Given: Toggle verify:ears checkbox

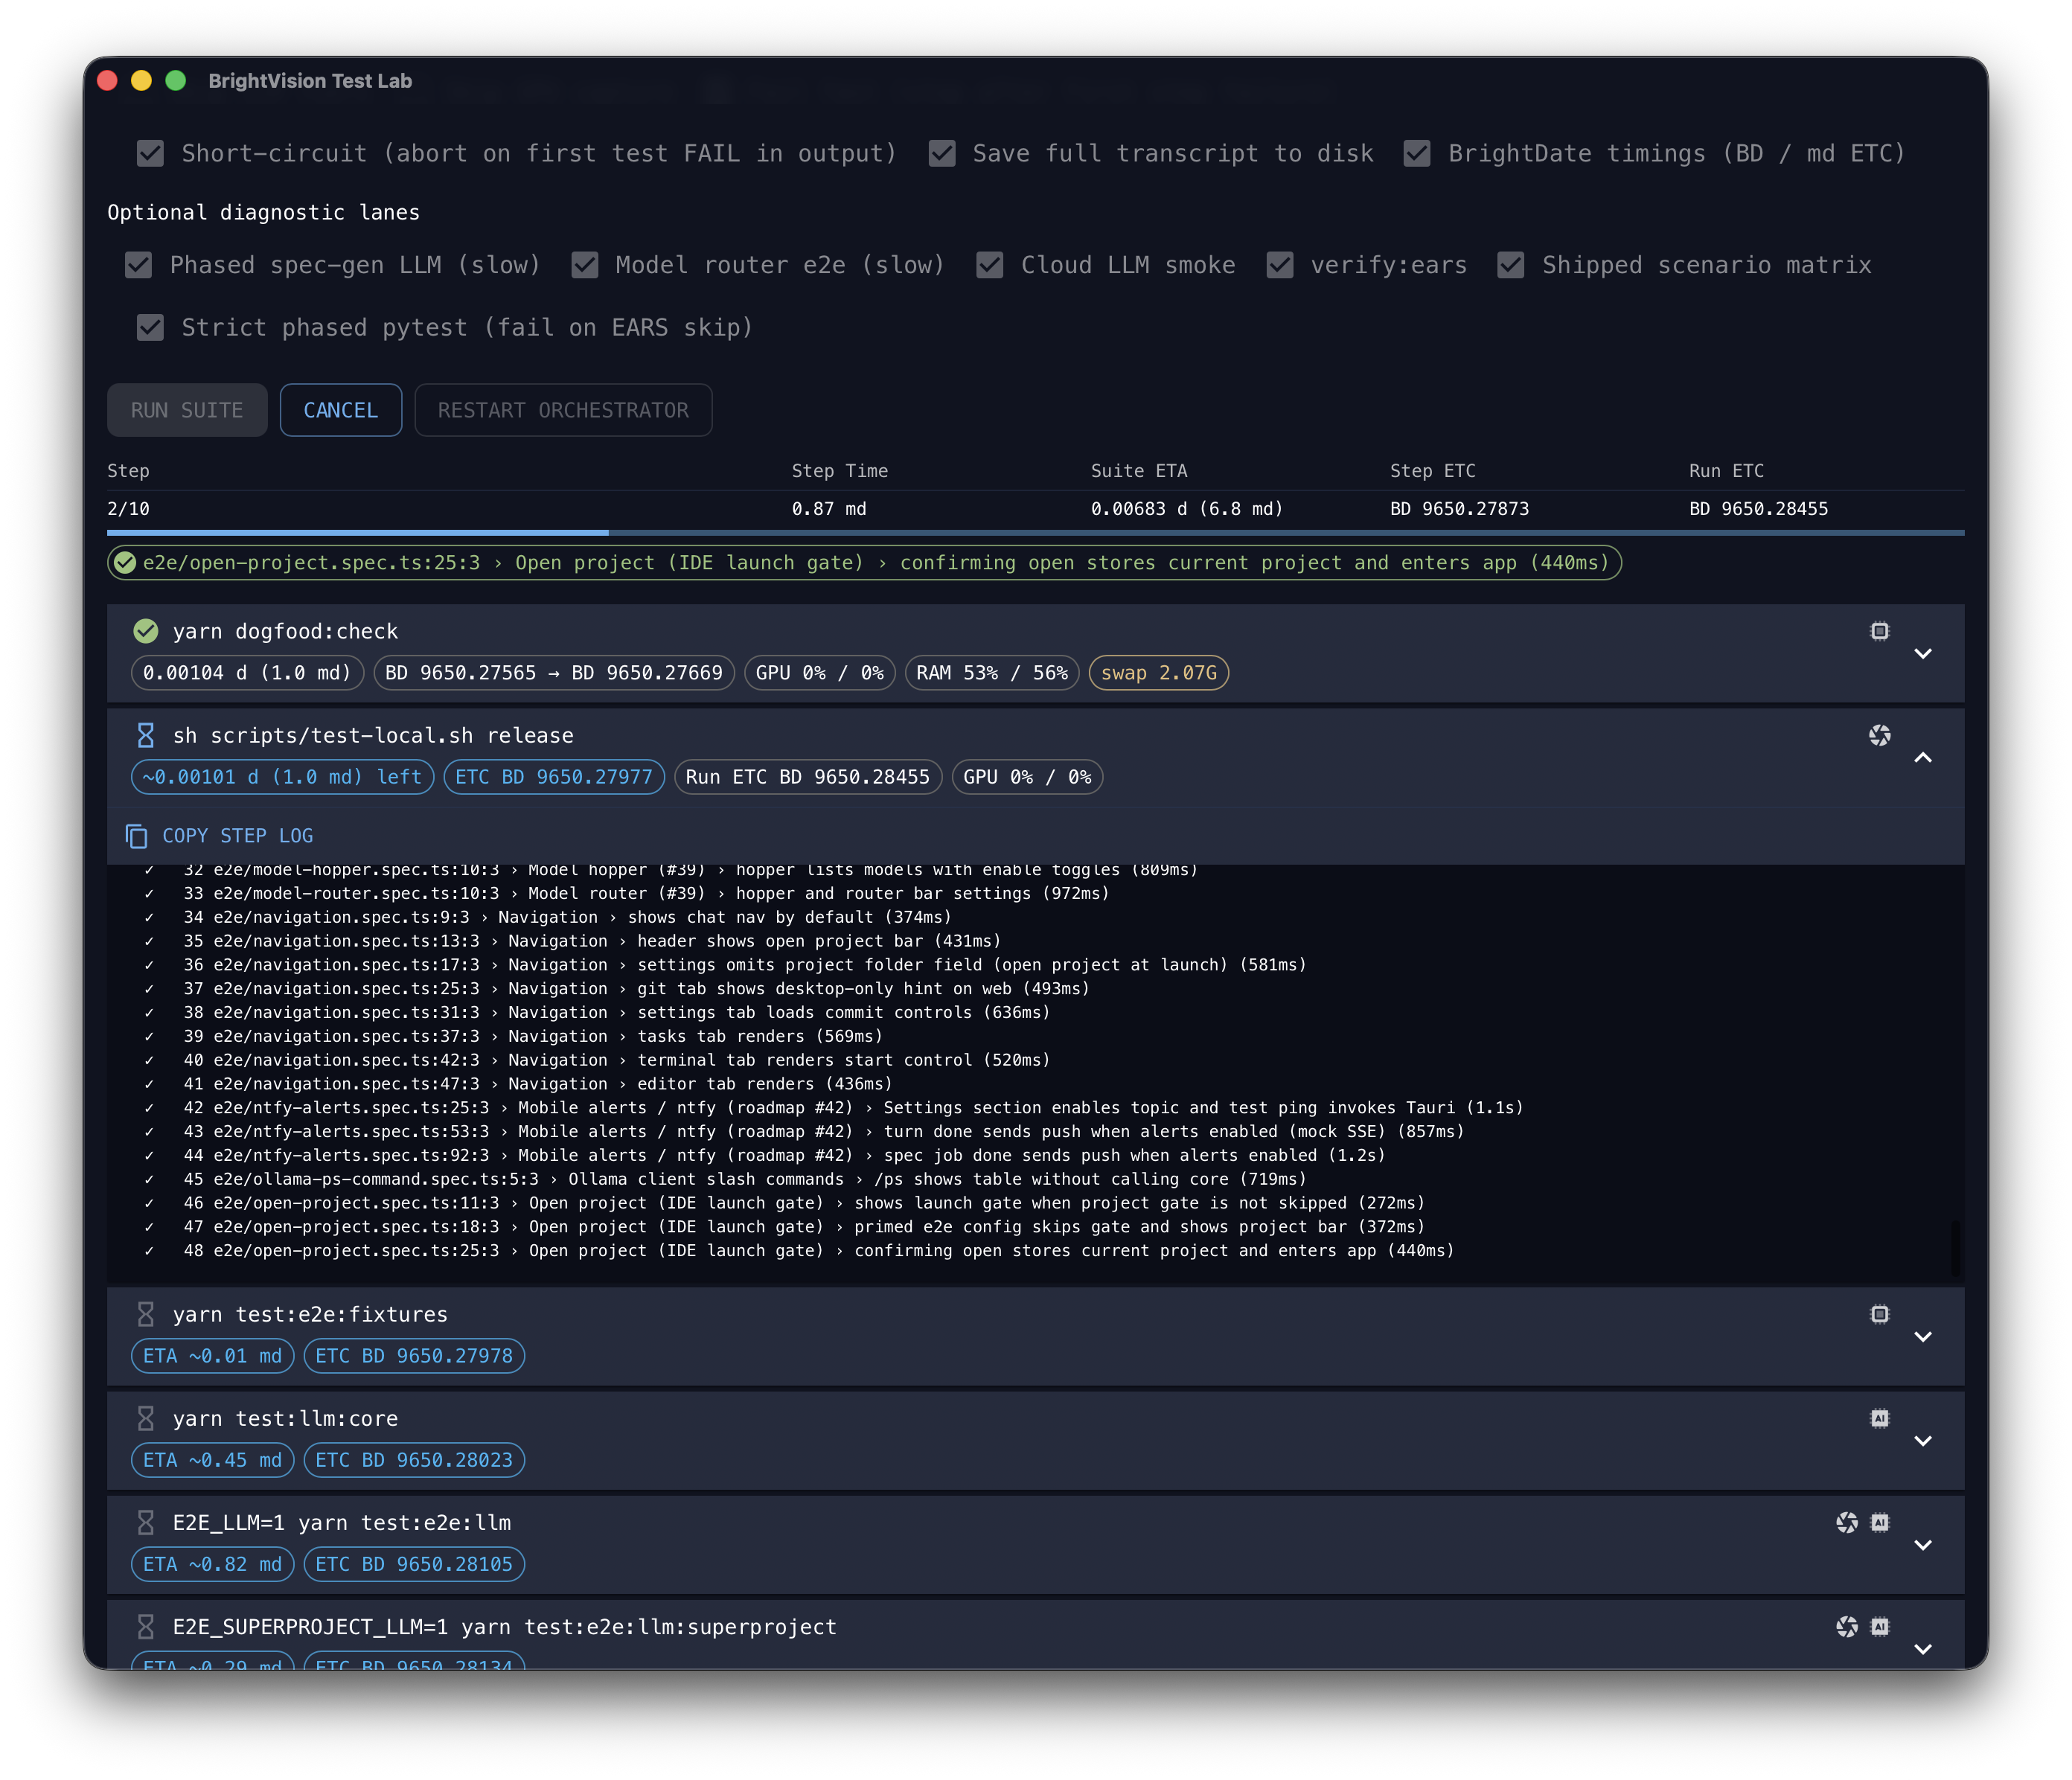Looking at the screenshot, I should pyautogui.click(x=1279, y=265).
